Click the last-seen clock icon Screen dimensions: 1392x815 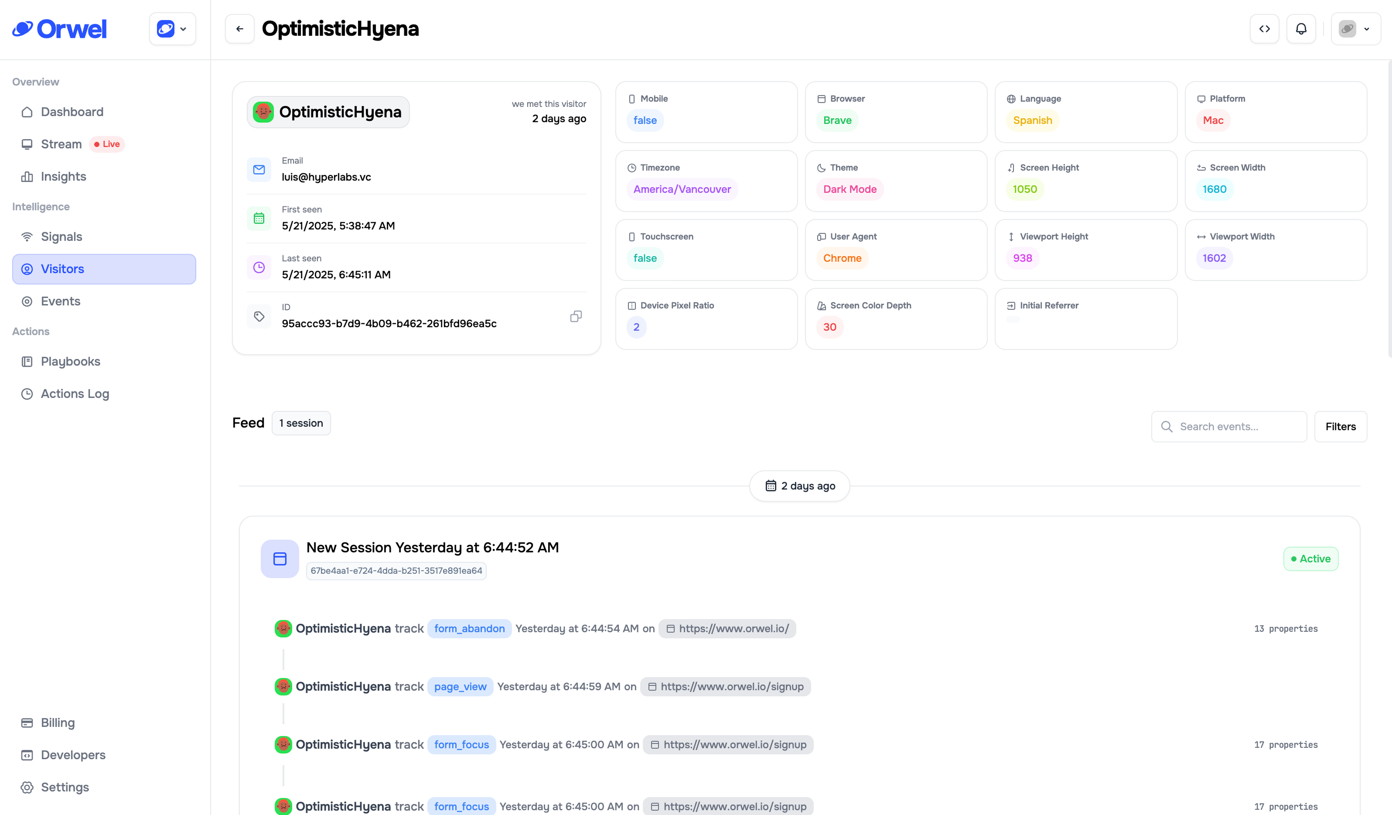[259, 267]
